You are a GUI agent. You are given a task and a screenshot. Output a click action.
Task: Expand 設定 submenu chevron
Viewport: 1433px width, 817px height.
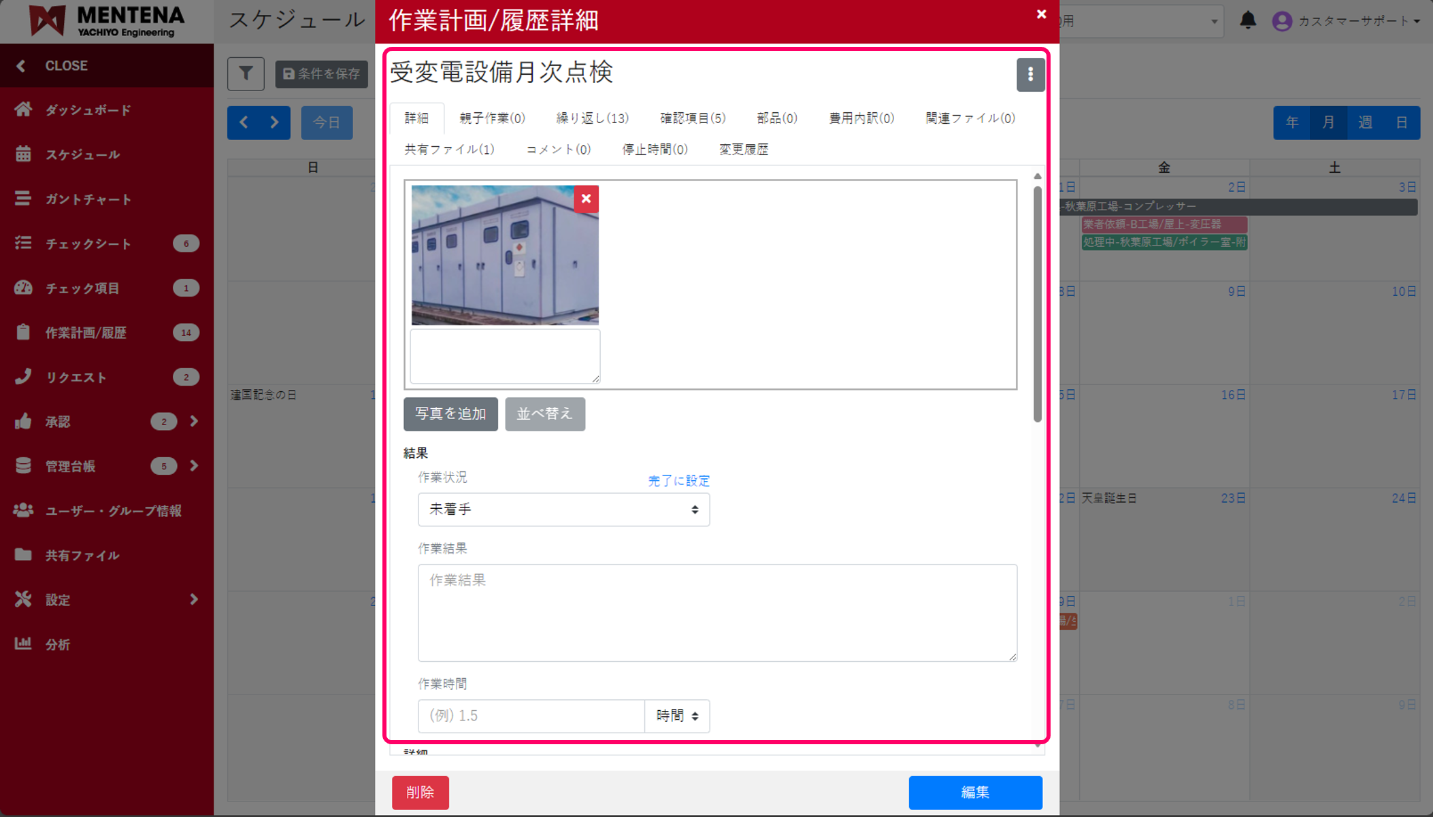click(x=194, y=599)
